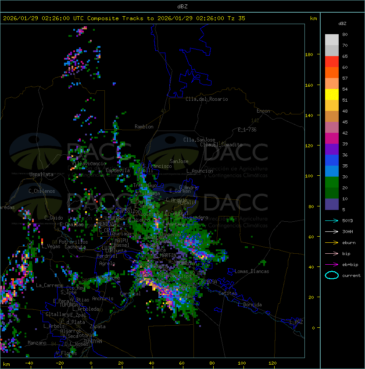Click the Composite Tracks timestamp header
Screen dimensions: 365x369
(x=124, y=18)
